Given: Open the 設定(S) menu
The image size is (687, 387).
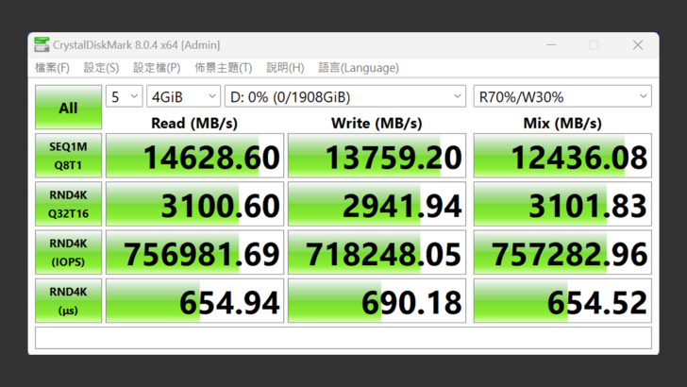Looking at the screenshot, I should click(101, 68).
